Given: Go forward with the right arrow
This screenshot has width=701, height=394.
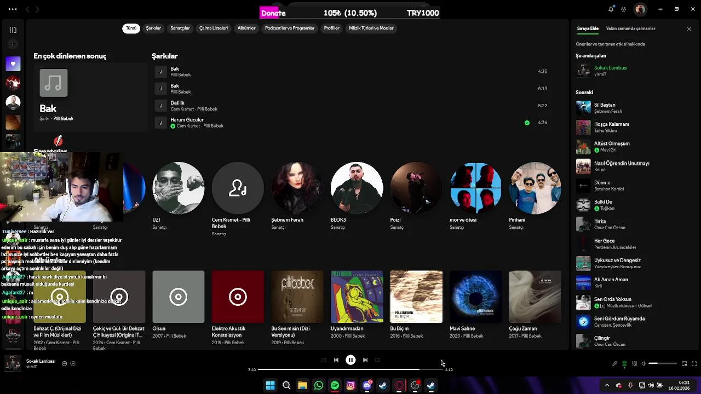Looking at the screenshot, I should click(37, 9).
